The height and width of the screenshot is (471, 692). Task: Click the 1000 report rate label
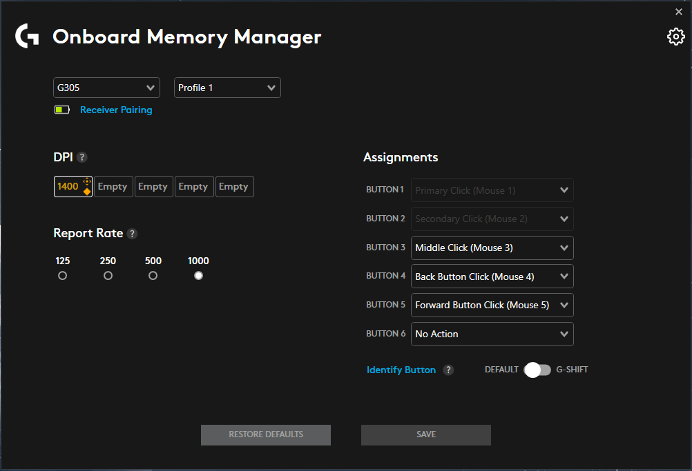(x=198, y=261)
